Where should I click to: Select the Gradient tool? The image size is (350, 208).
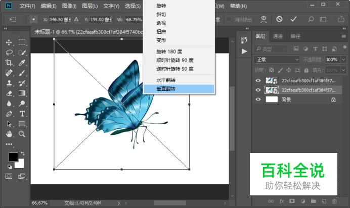(x=22, y=93)
